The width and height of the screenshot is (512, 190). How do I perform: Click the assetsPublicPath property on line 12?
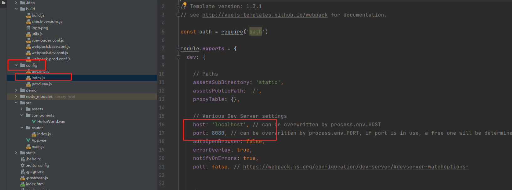click(x=218, y=91)
